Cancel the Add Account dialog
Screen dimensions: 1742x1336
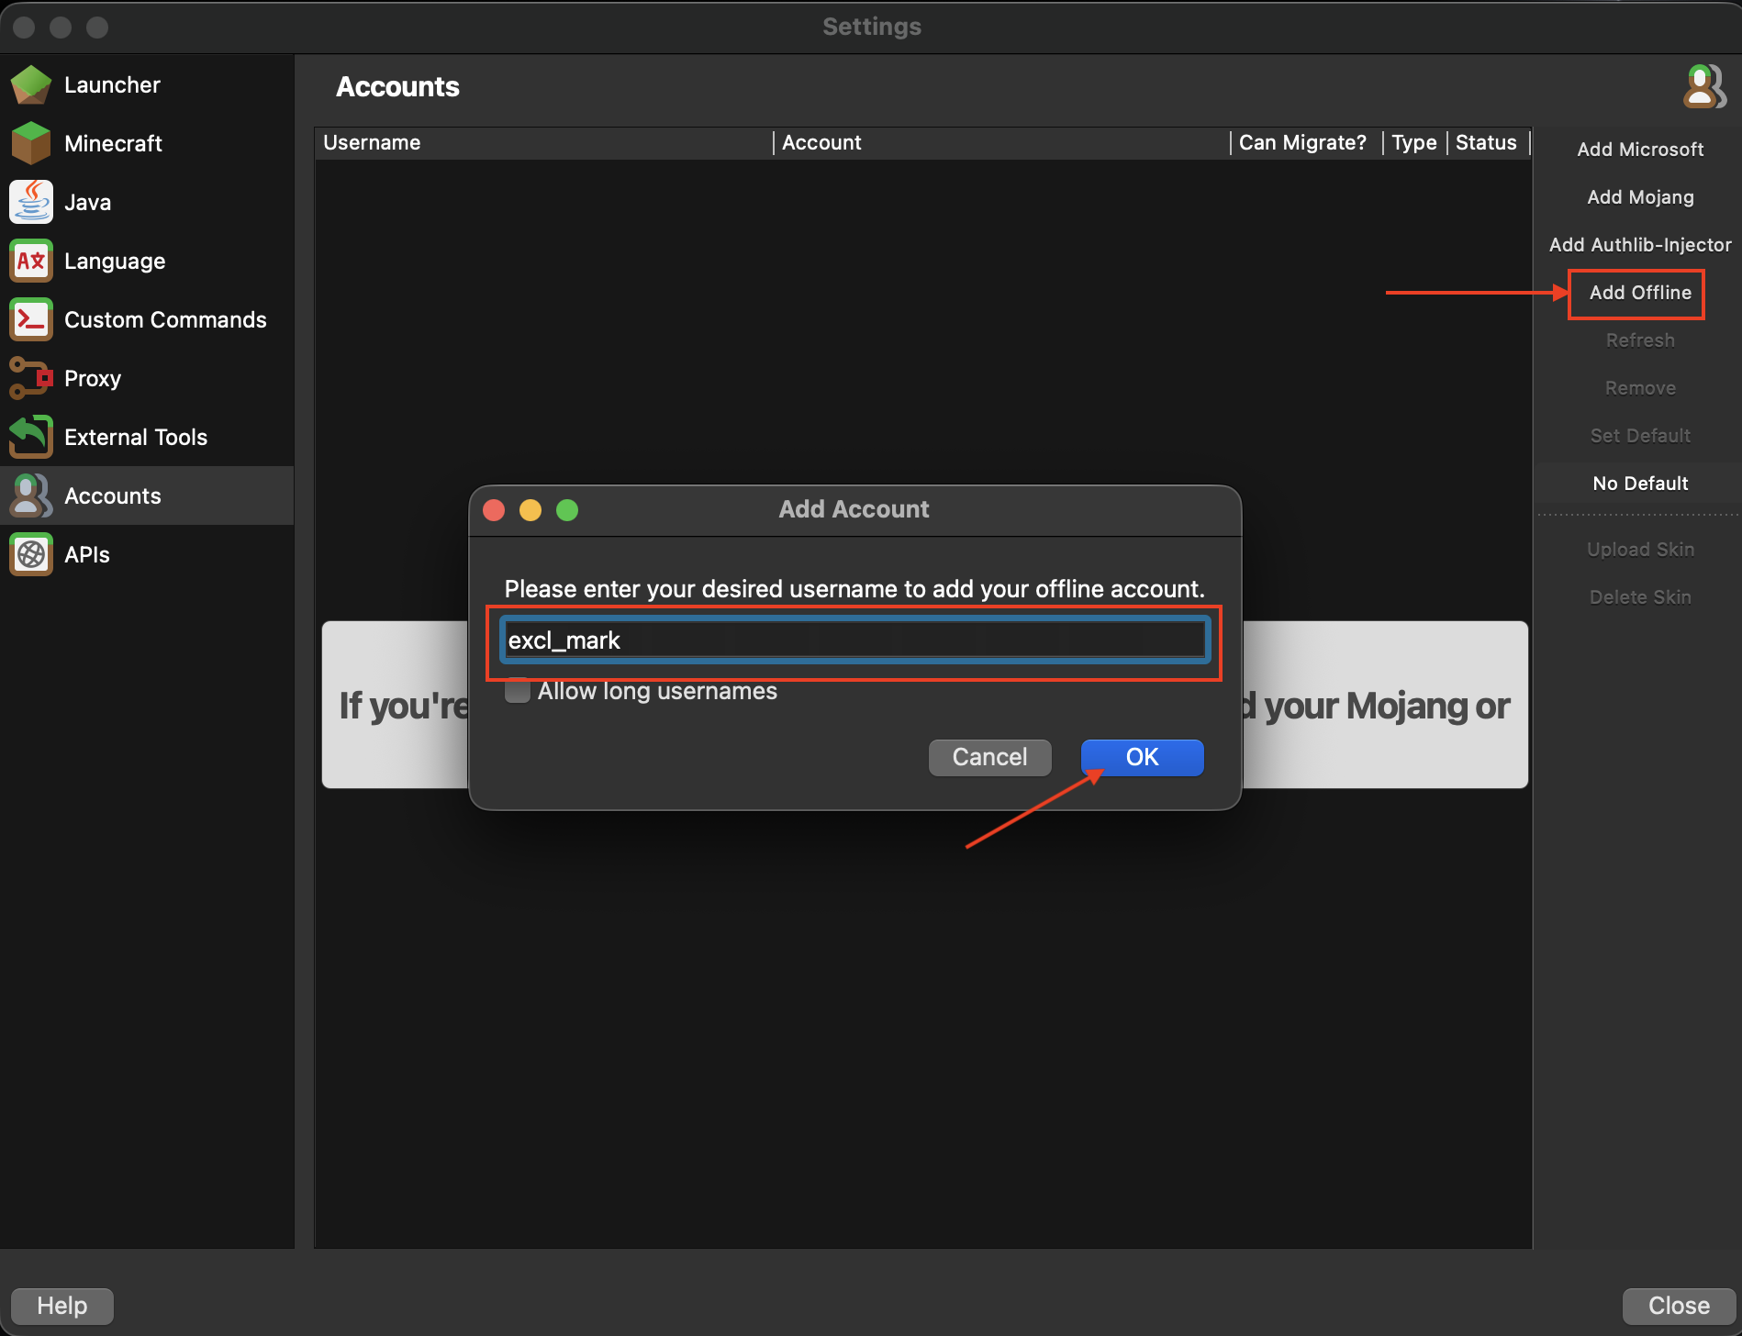coord(989,757)
